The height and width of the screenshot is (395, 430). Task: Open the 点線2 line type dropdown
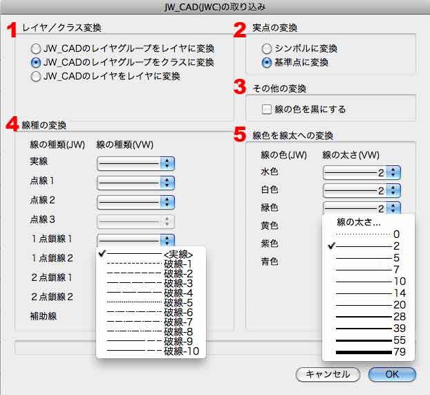(135, 201)
